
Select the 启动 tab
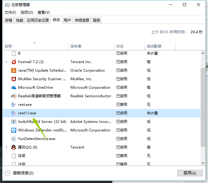point(56,20)
